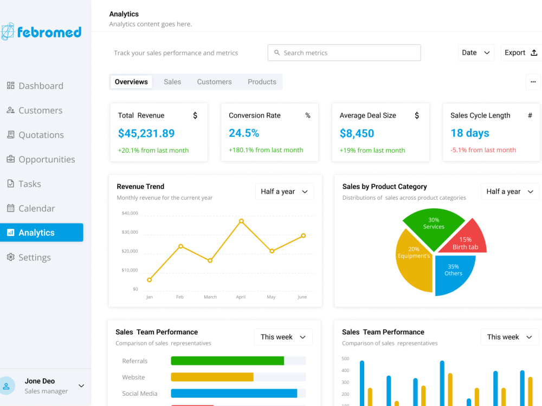Open This week dropdown above the Referrals bars
The width and height of the screenshot is (542, 406).
(x=283, y=337)
